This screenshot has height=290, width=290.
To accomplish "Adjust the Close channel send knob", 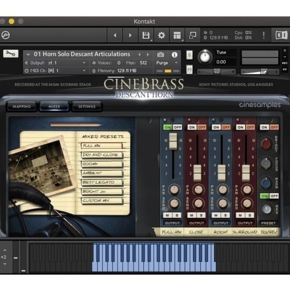I will point(198,203).
